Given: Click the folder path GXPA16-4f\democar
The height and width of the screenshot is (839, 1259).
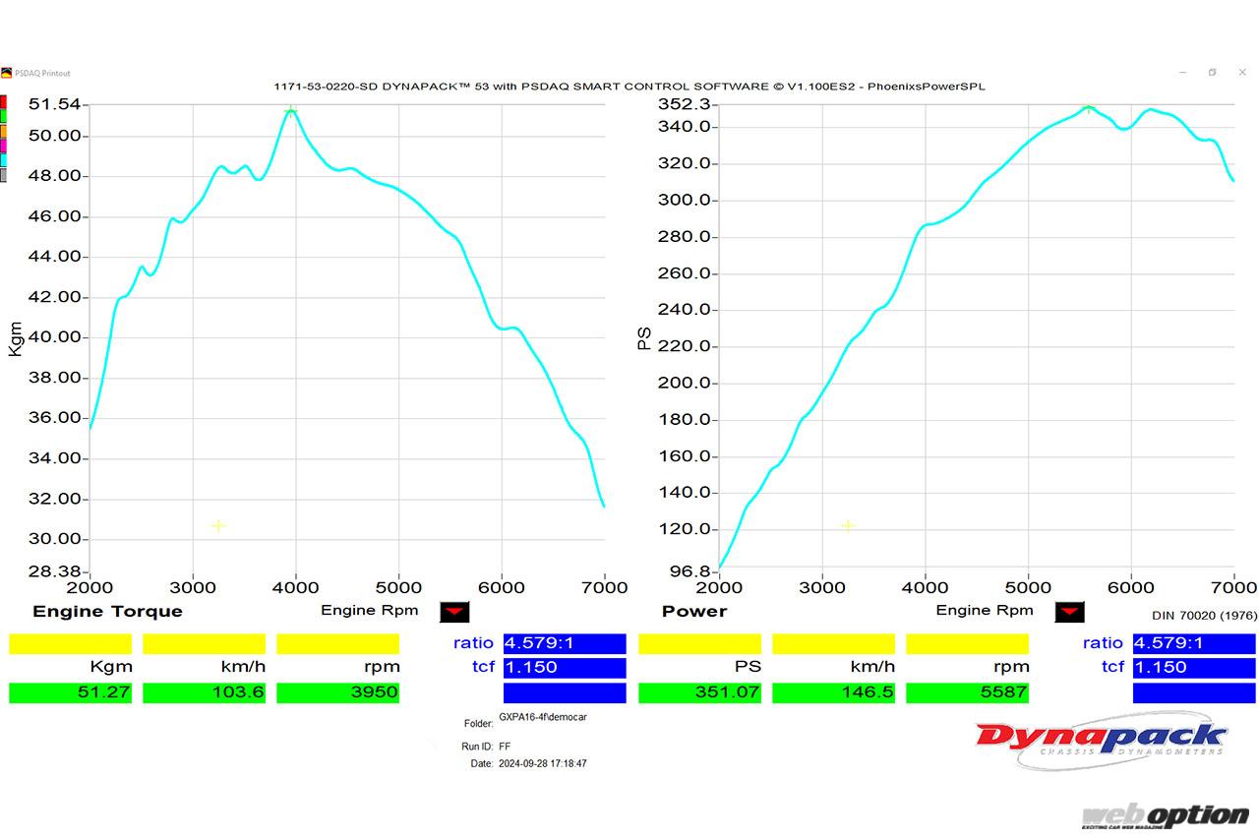Looking at the screenshot, I should (542, 717).
